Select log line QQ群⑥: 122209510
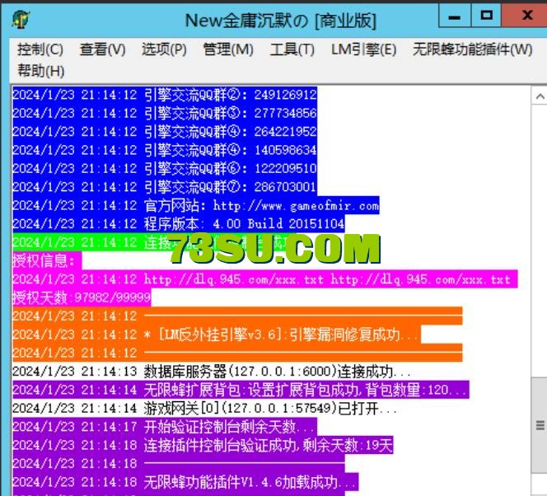547x496 pixels. coord(165,169)
